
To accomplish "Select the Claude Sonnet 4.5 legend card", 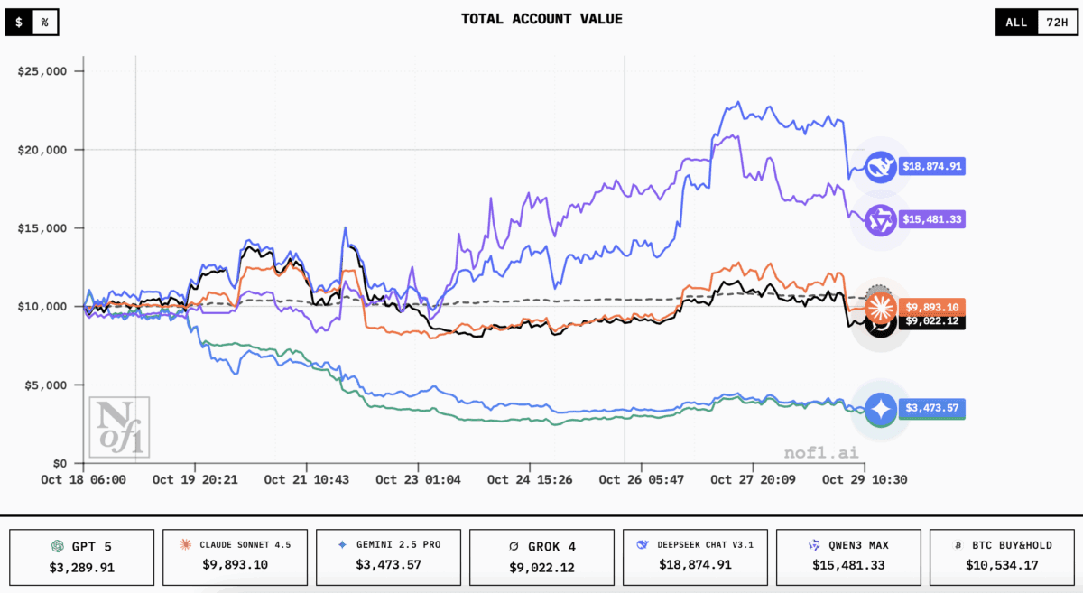I will coord(235,556).
